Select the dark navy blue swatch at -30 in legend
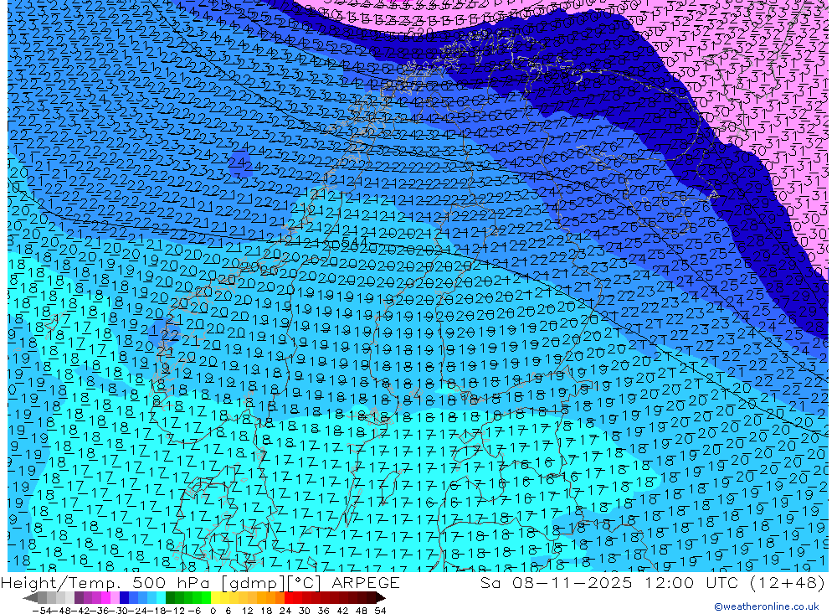This screenshot has height=614, width=837. click(124, 598)
